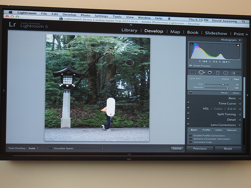Toggle the Lens Corrections panel switch
Image resolution: width=251 pixels, height=188 pixels.
pos(188,124)
